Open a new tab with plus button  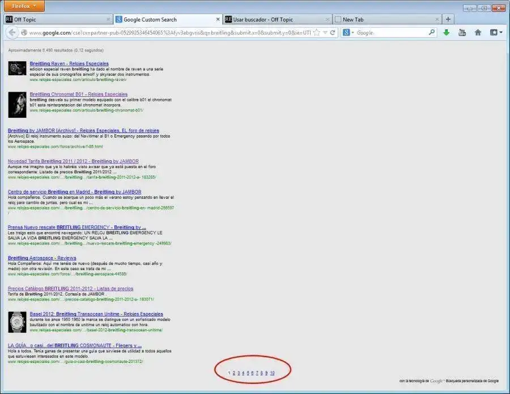(x=448, y=19)
